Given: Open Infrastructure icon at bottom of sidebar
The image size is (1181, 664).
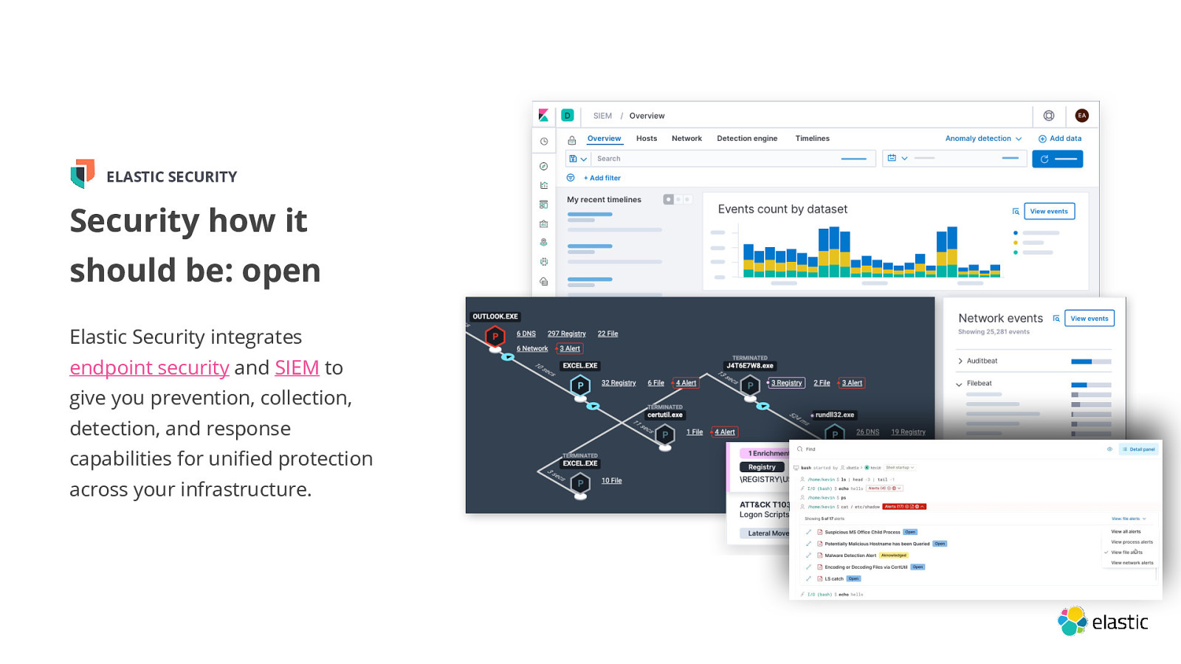Looking at the screenshot, I should coord(544,281).
